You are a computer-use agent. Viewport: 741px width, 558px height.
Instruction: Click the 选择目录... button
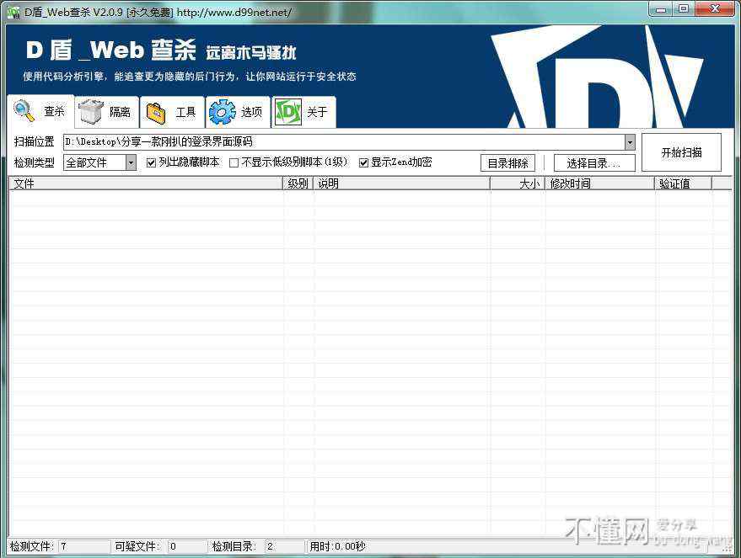pyautogui.click(x=594, y=163)
